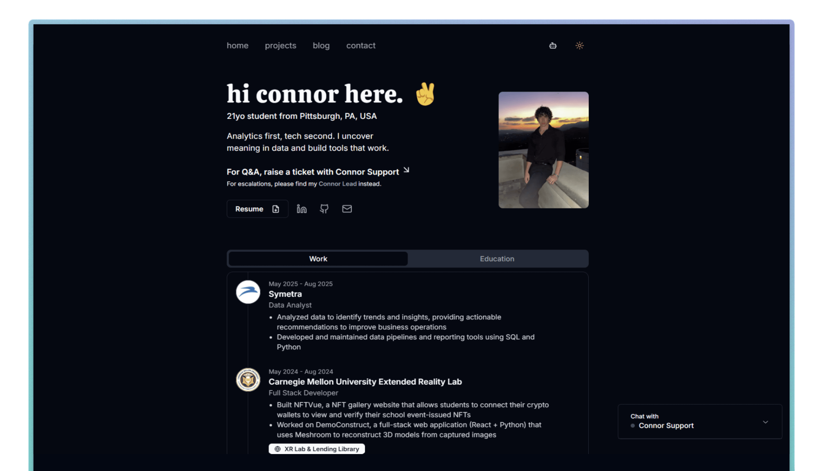Click the email envelope icon
Image resolution: width=823 pixels, height=471 pixels.
click(x=347, y=209)
